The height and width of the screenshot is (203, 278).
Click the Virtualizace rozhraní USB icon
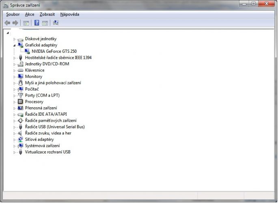click(x=21, y=152)
